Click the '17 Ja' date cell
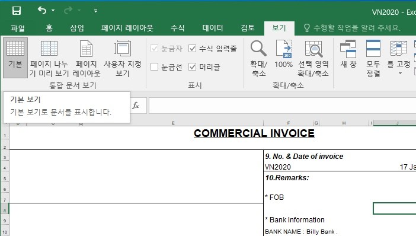The height and width of the screenshot is (236, 416). click(x=408, y=167)
